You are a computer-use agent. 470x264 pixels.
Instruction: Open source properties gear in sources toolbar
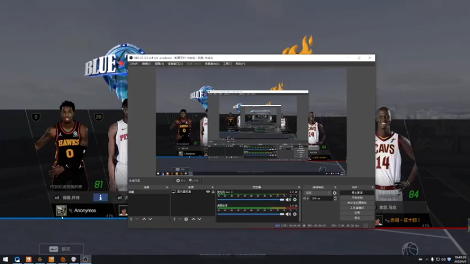pyautogui.click(x=186, y=219)
